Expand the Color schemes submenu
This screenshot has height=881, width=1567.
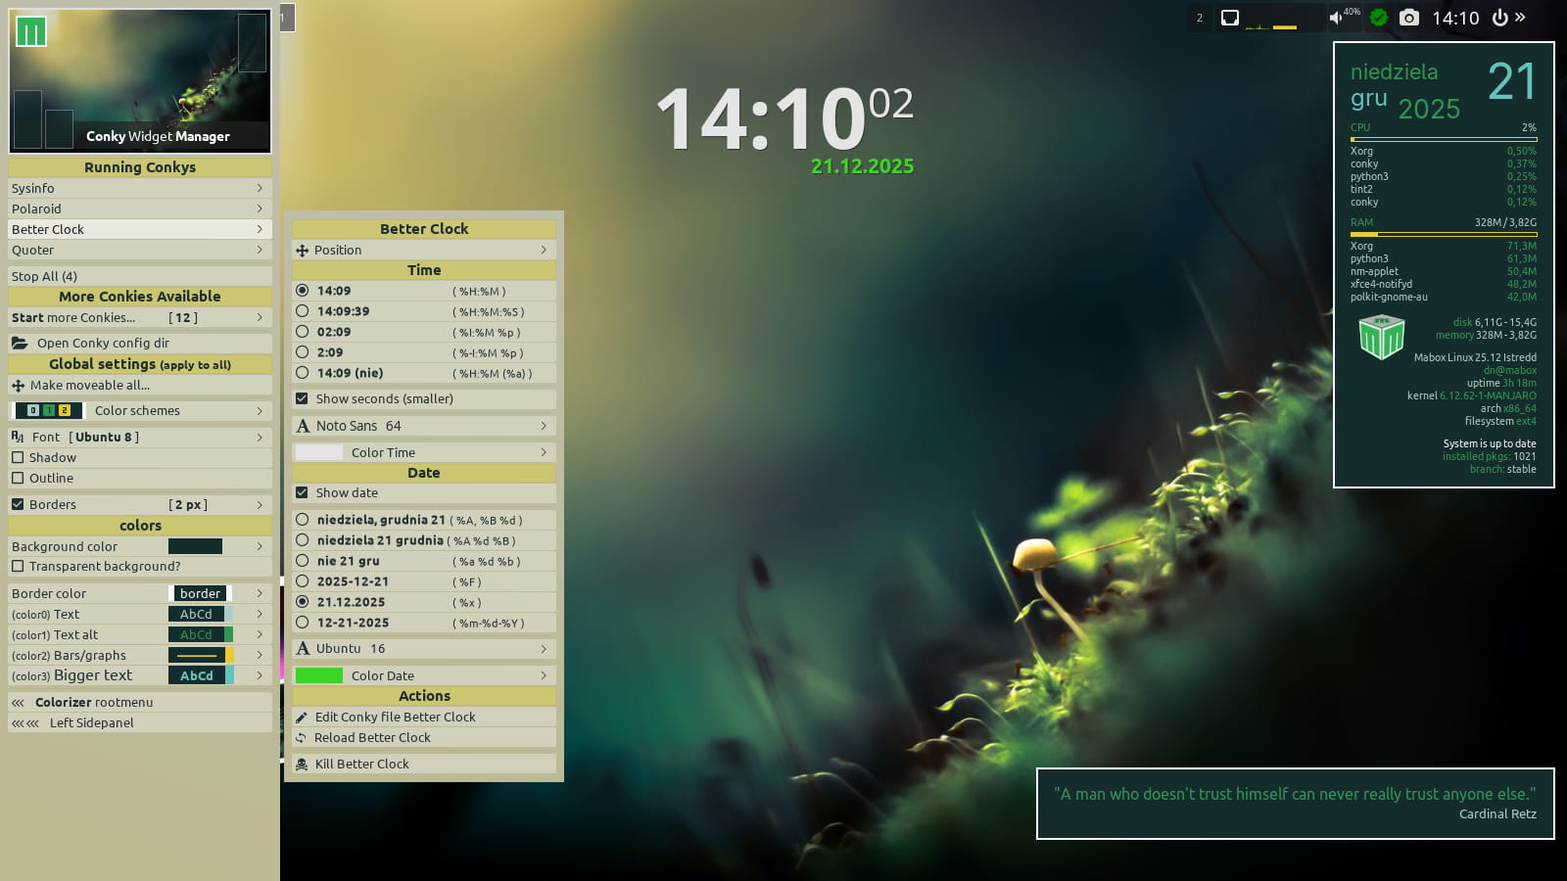139,411
